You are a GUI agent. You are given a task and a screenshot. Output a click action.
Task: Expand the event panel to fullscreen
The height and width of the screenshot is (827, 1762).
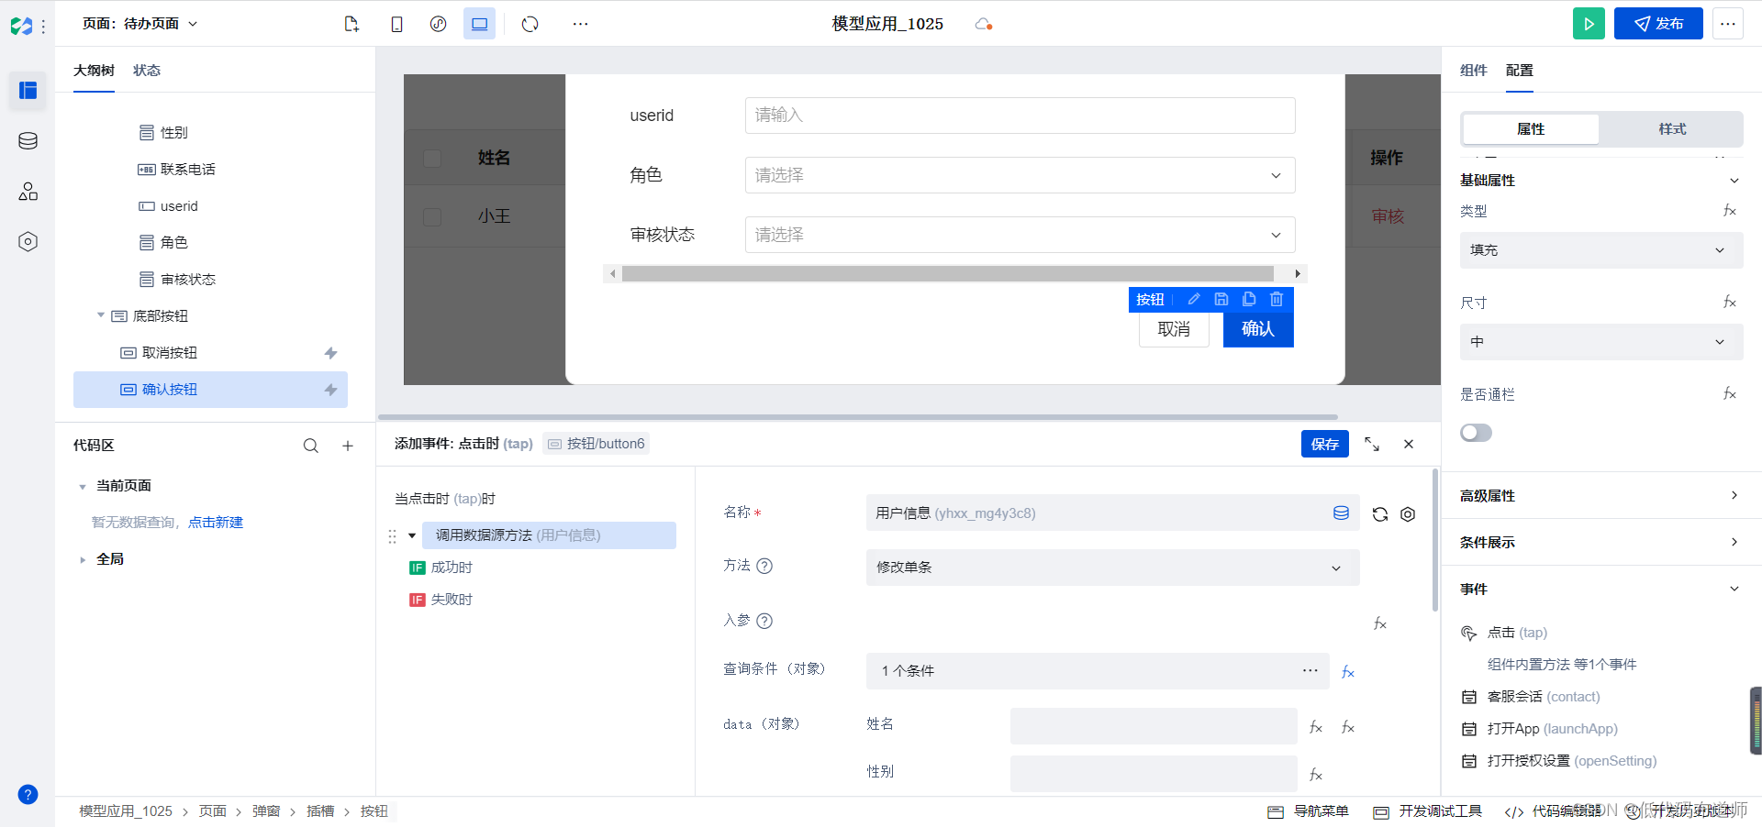click(1372, 444)
